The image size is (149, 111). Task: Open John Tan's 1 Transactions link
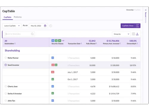point(74,101)
